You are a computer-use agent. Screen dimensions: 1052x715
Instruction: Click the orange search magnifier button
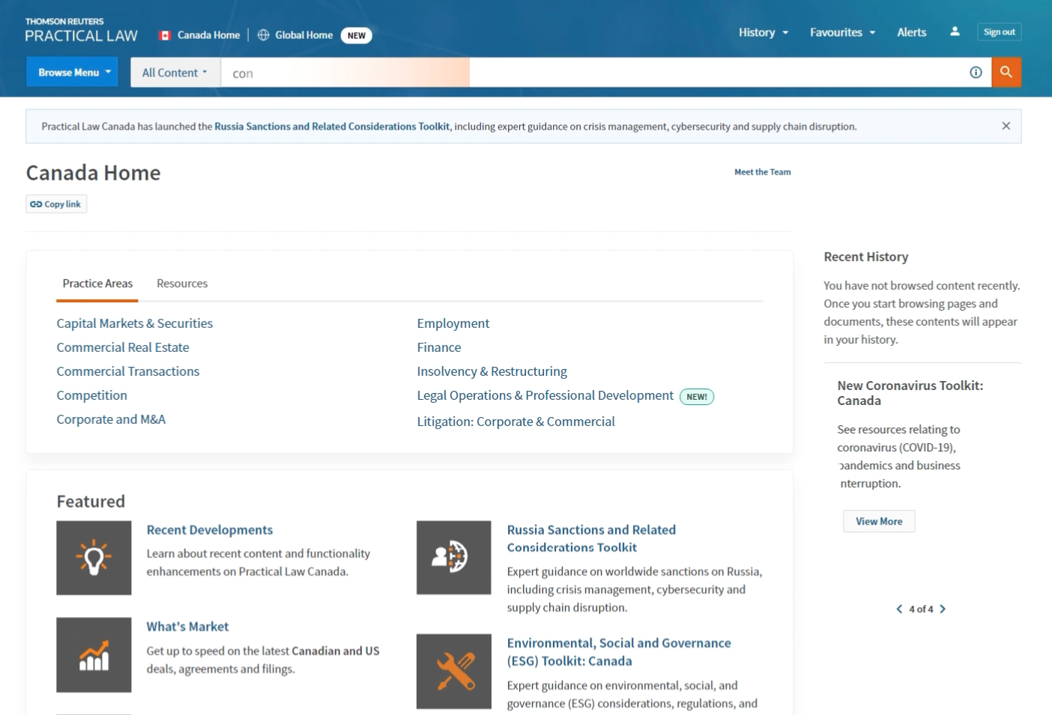tap(1006, 73)
